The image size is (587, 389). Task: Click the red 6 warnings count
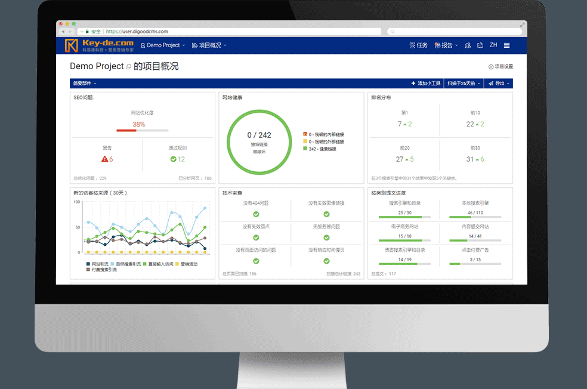click(x=111, y=159)
